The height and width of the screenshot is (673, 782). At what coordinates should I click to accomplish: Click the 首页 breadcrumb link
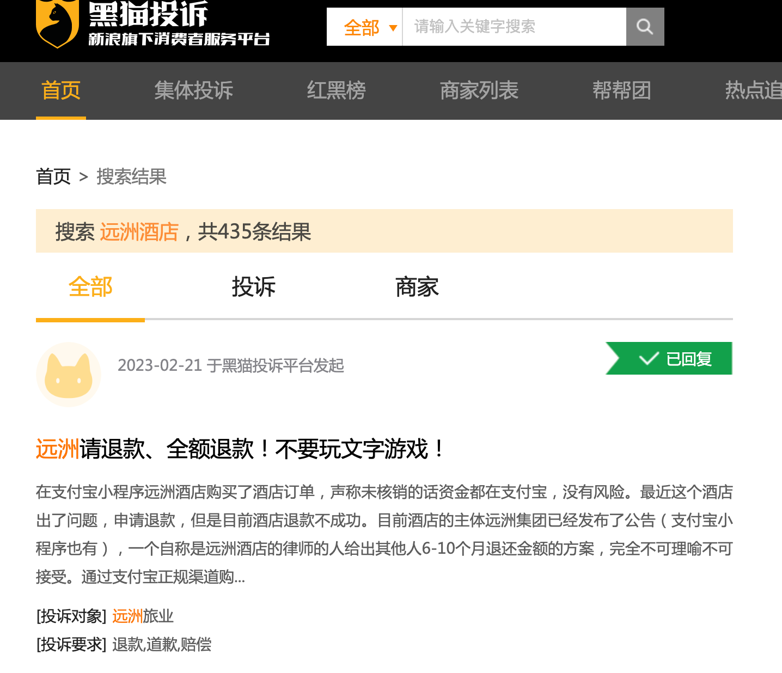pos(53,176)
